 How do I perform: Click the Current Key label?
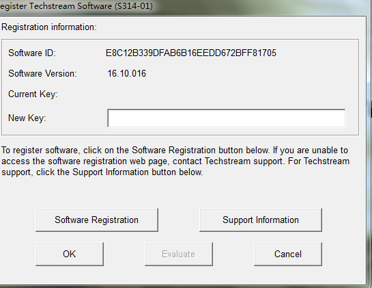33,94
